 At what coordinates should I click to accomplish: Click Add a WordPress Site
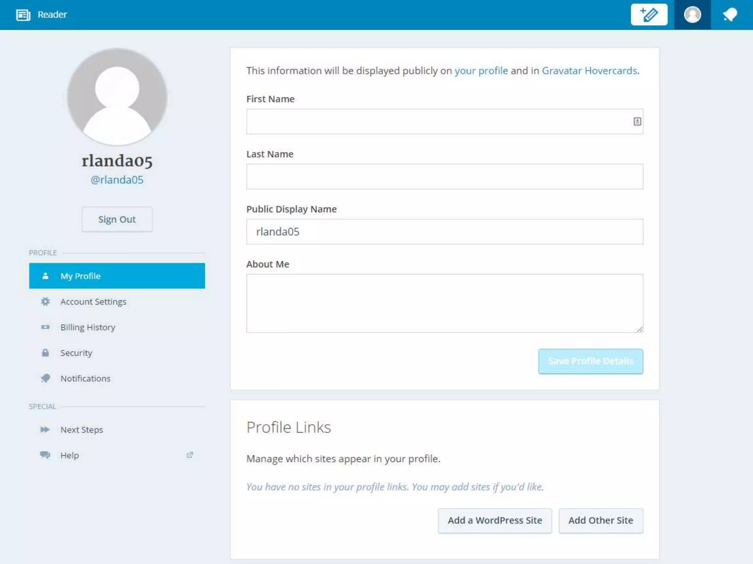pyautogui.click(x=495, y=520)
